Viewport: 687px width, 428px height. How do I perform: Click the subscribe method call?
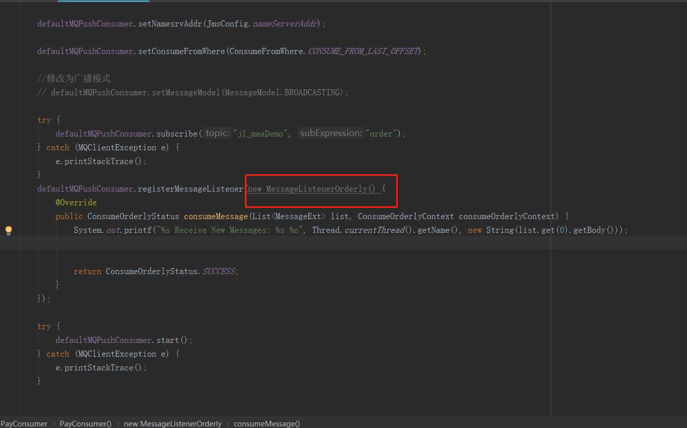177,134
